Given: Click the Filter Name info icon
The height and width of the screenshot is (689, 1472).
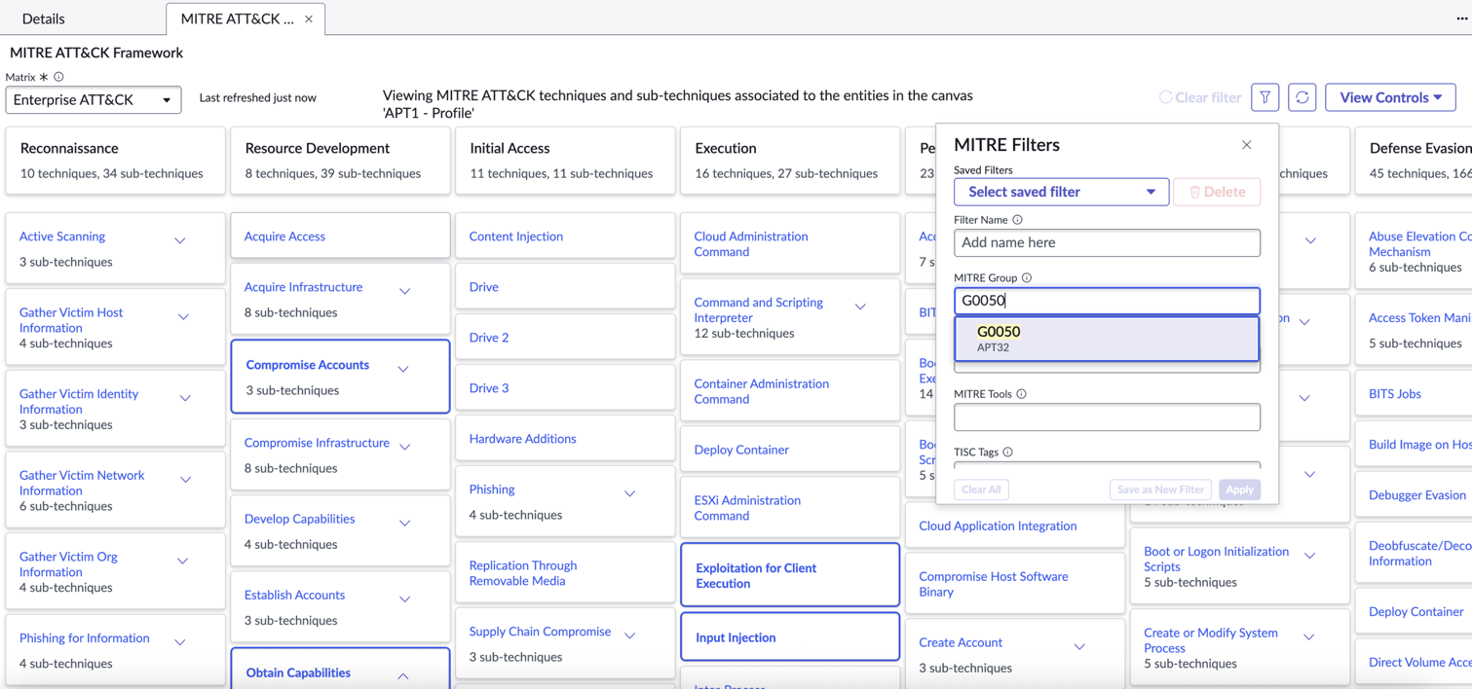Looking at the screenshot, I should [1017, 220].
